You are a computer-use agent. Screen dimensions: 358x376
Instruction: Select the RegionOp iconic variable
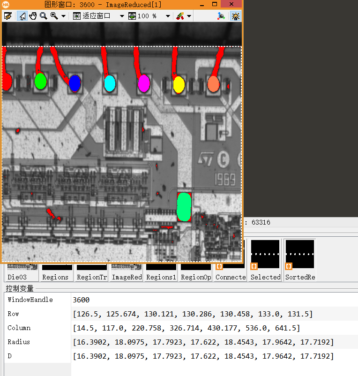196,277
